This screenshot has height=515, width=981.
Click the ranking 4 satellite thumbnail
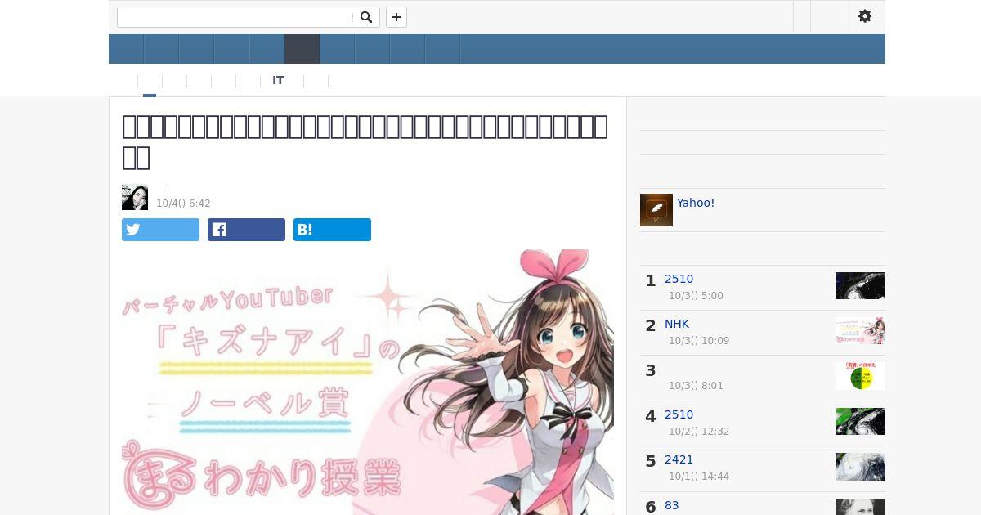coord(861,421)
